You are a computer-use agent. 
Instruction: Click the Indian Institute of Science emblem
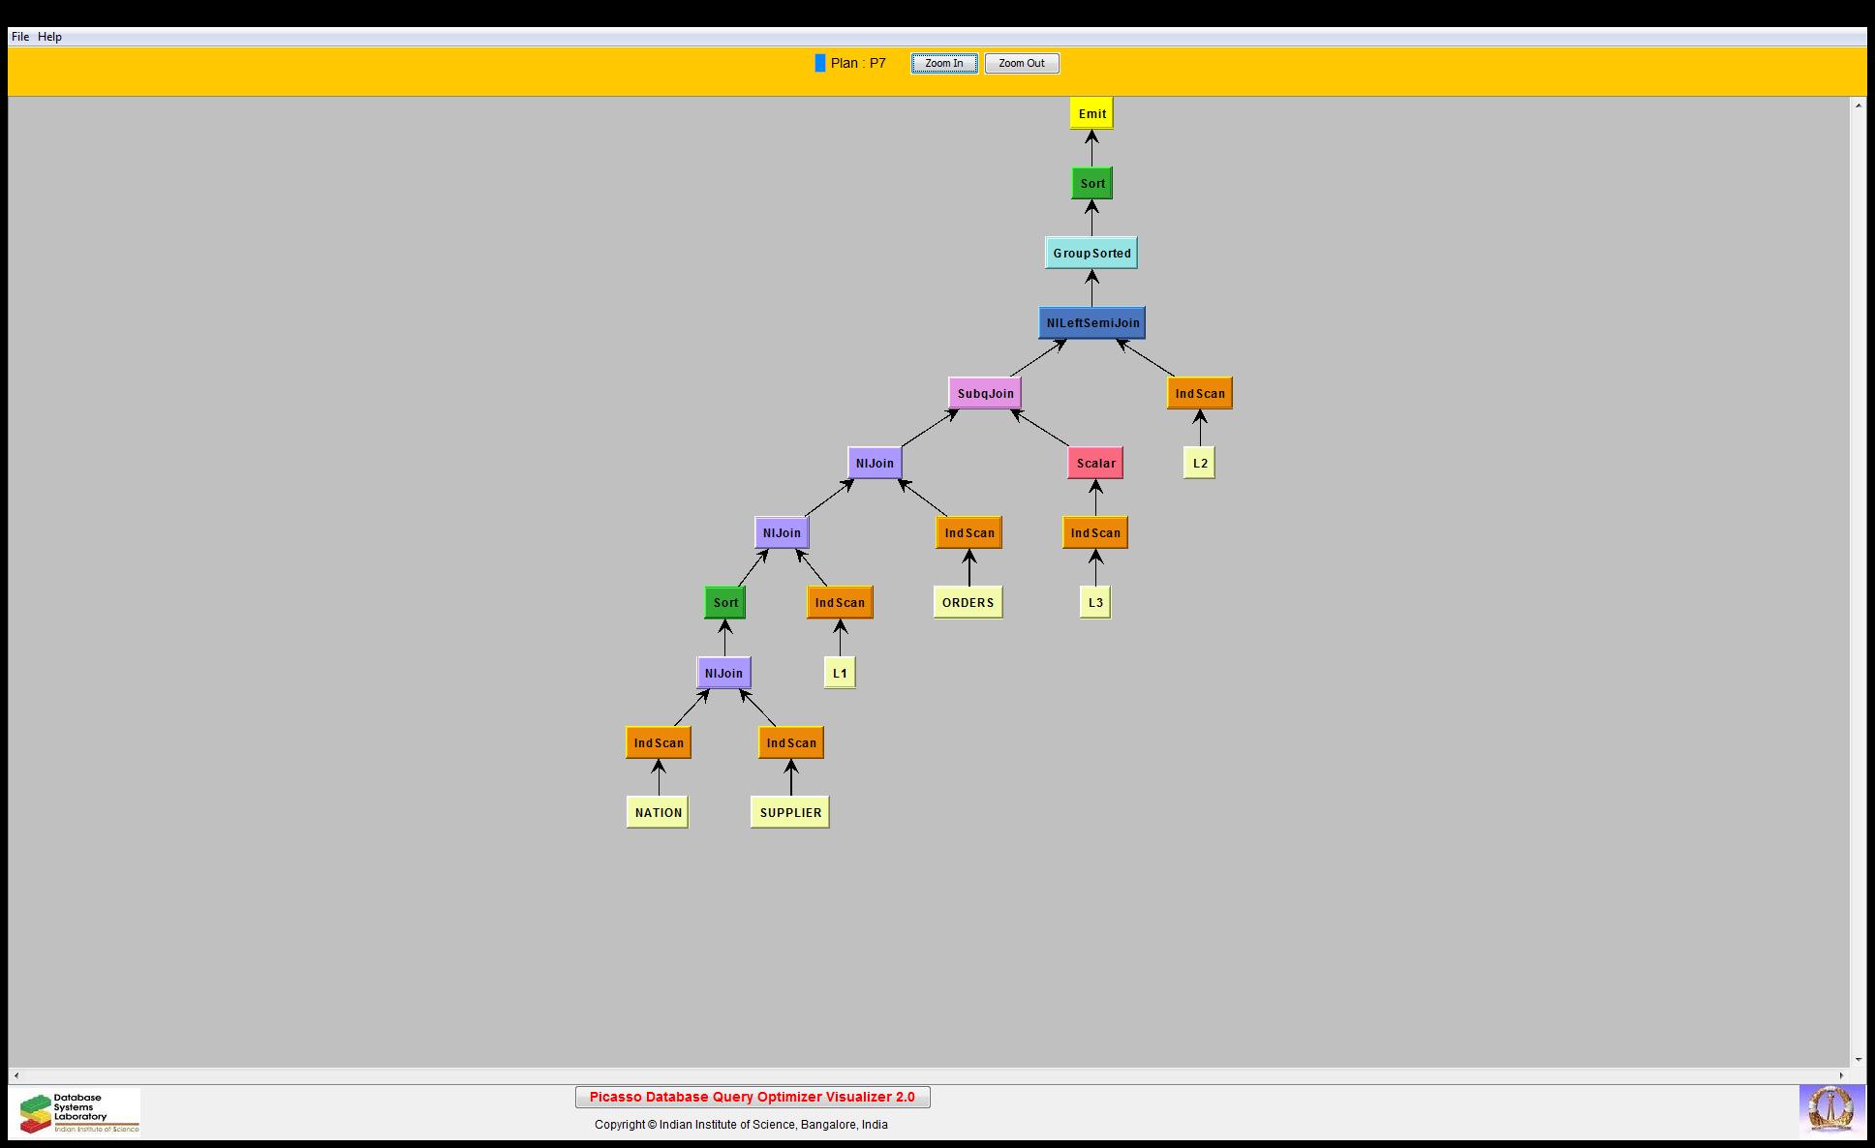click(1830, 1109)
